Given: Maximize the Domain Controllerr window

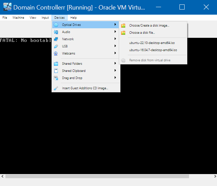Looking at the screenshot, I should (x=182, y=7).
